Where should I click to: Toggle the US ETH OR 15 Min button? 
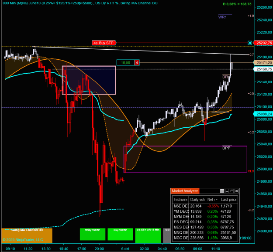148,235
